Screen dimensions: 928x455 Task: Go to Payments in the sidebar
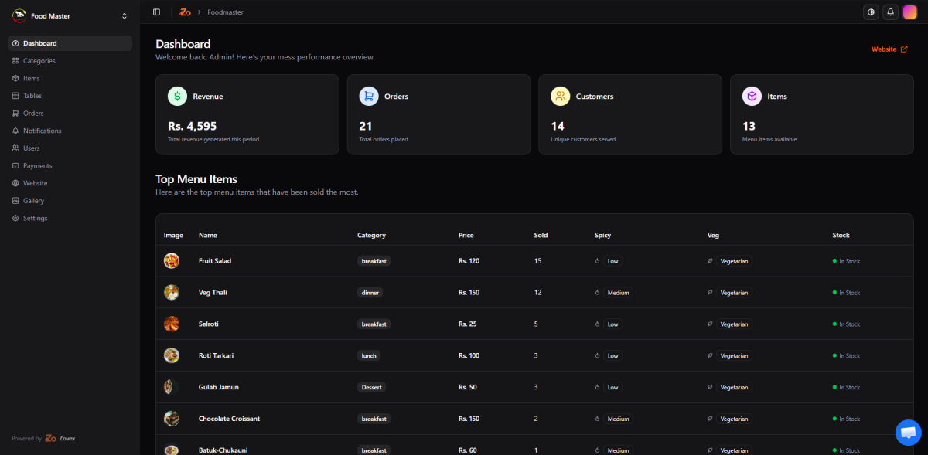(x=37, y=166)
